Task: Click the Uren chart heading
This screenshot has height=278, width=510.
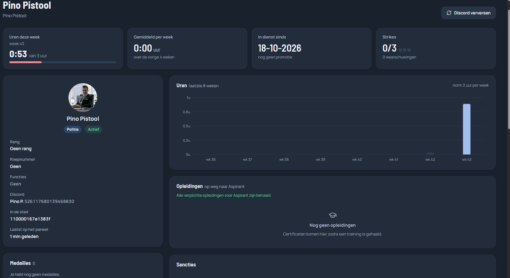Action: [182, 86]
